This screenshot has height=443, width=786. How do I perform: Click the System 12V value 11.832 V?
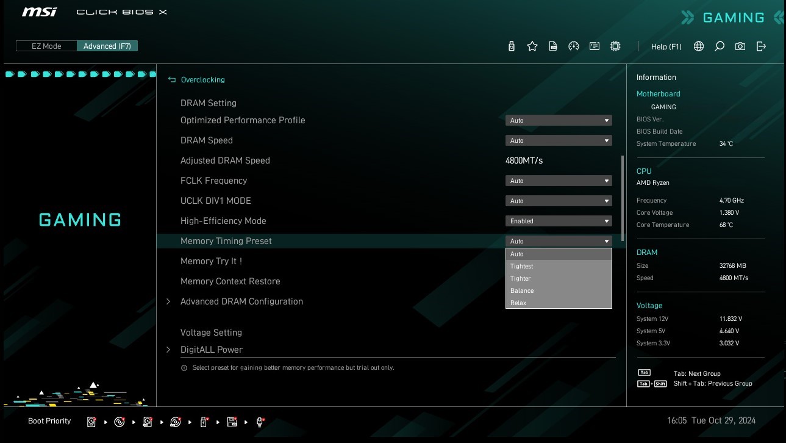731,319
